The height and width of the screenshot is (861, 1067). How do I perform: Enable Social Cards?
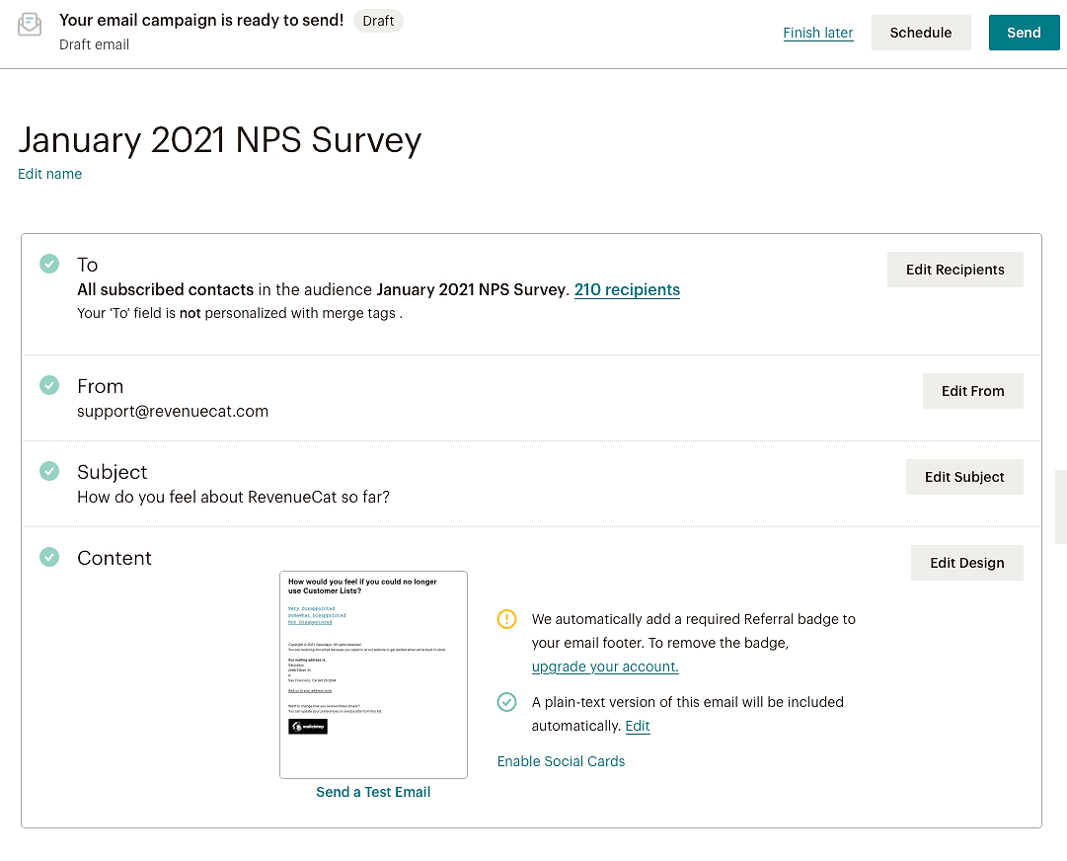coord(561,761)
